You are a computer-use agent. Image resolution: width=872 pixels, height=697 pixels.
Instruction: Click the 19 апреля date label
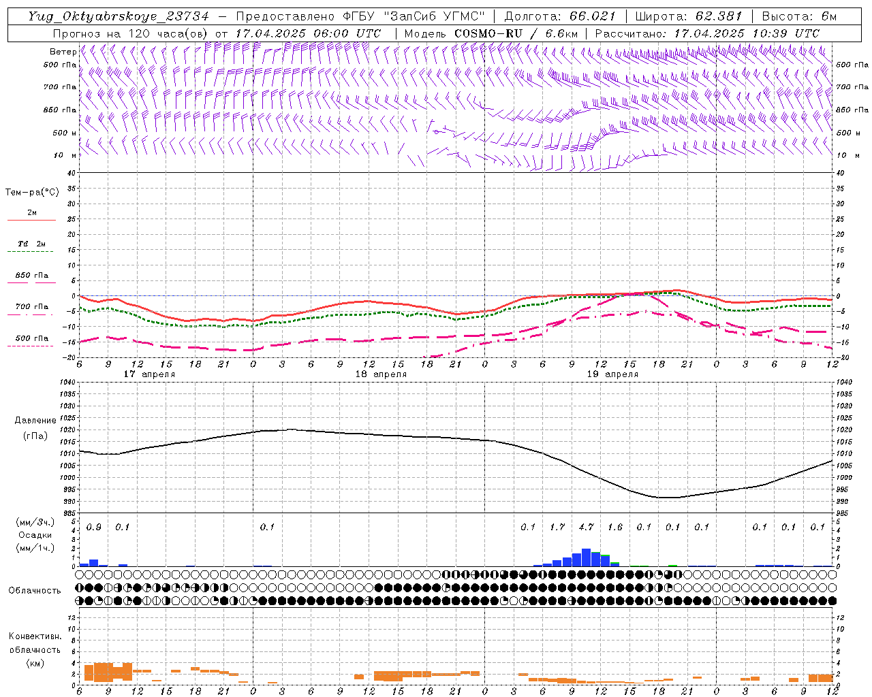click(x=612, y=374)
